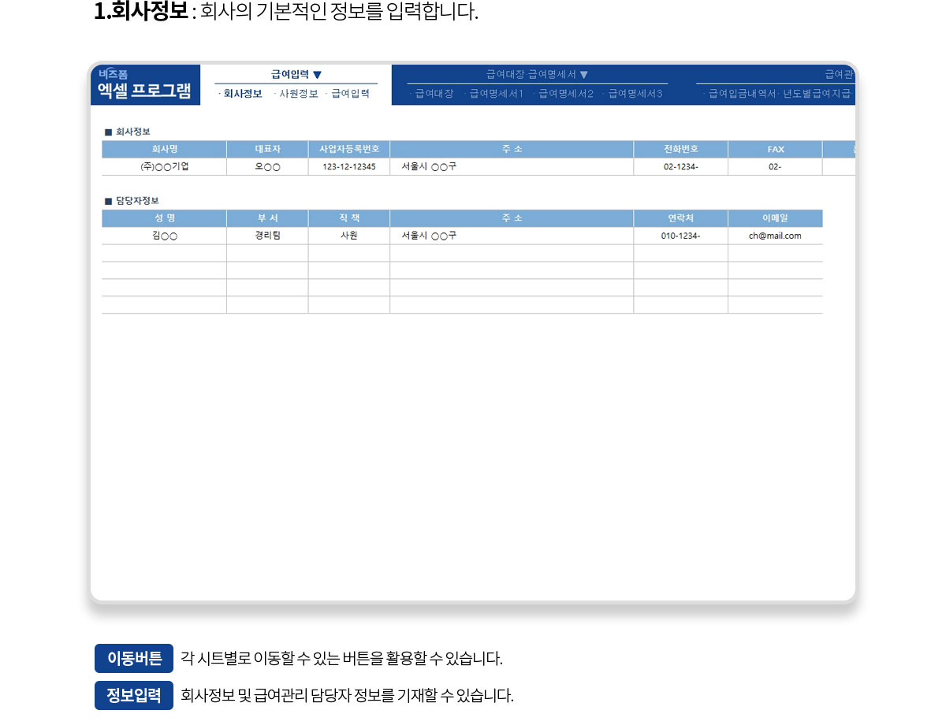The image size is (946, 725).
Task: Select contact name cell 김○○
Action: pyautogui.click(x=164, y=236)
